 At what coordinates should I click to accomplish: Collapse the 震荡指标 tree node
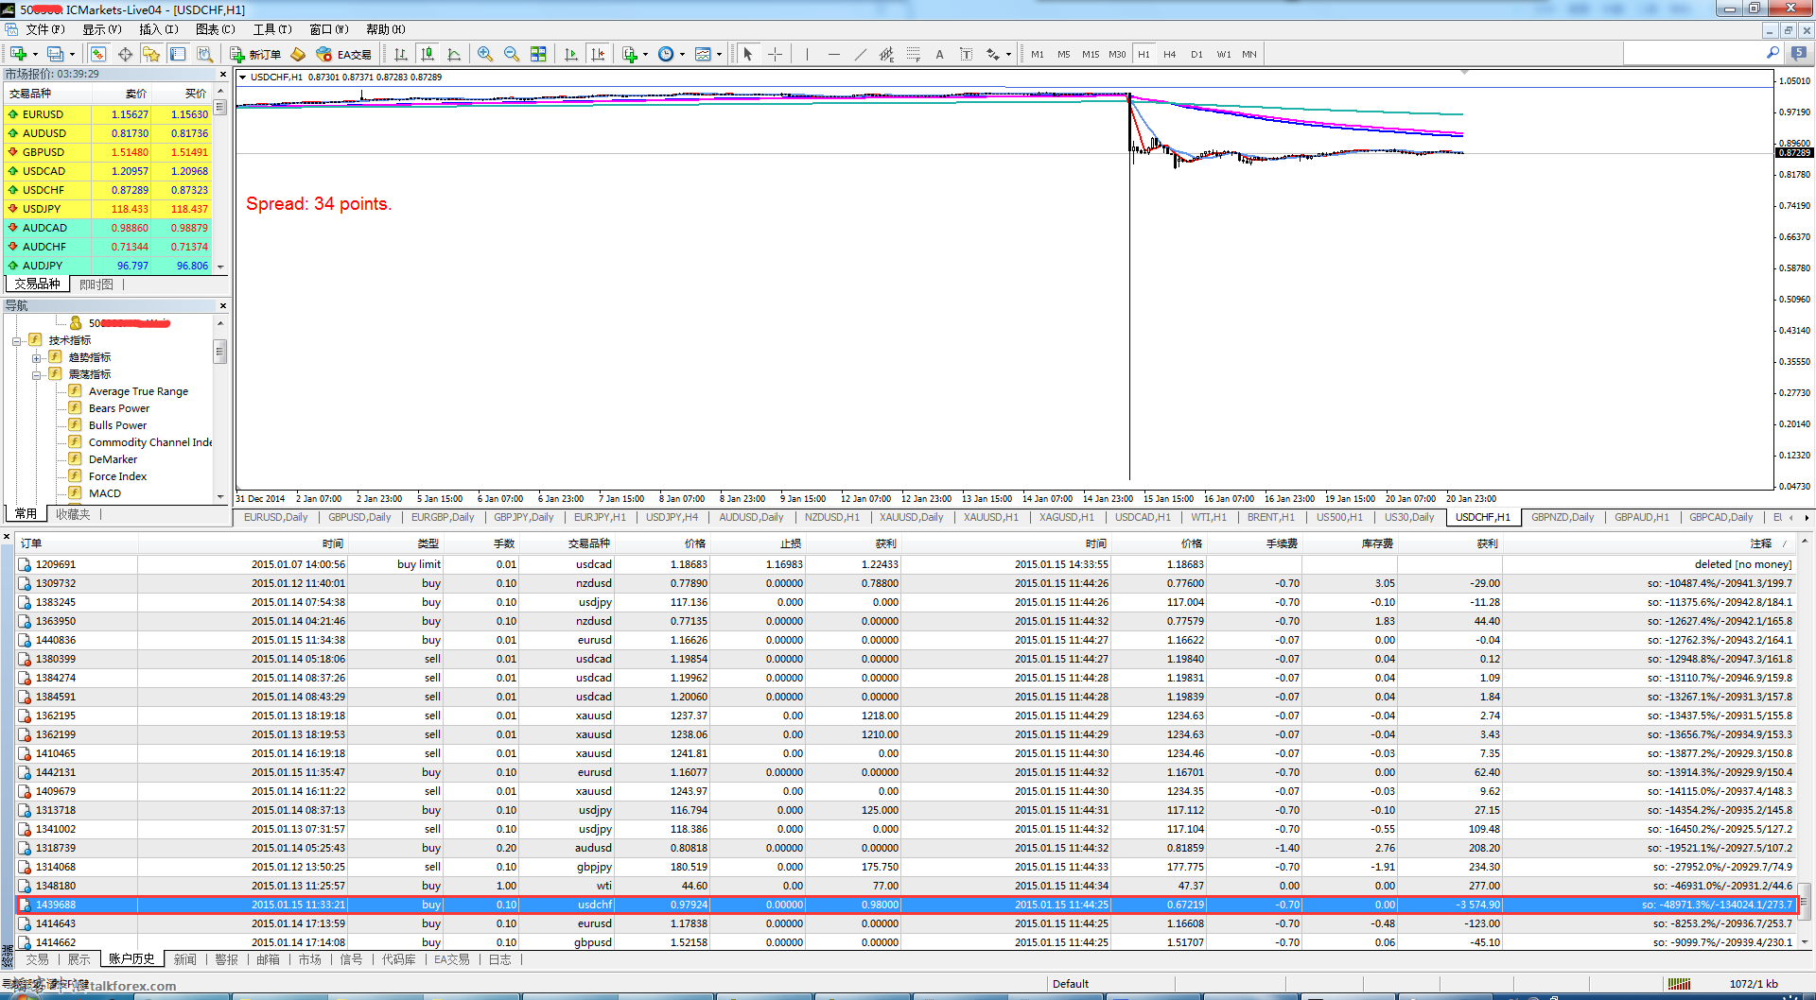[x=36, y=375]
